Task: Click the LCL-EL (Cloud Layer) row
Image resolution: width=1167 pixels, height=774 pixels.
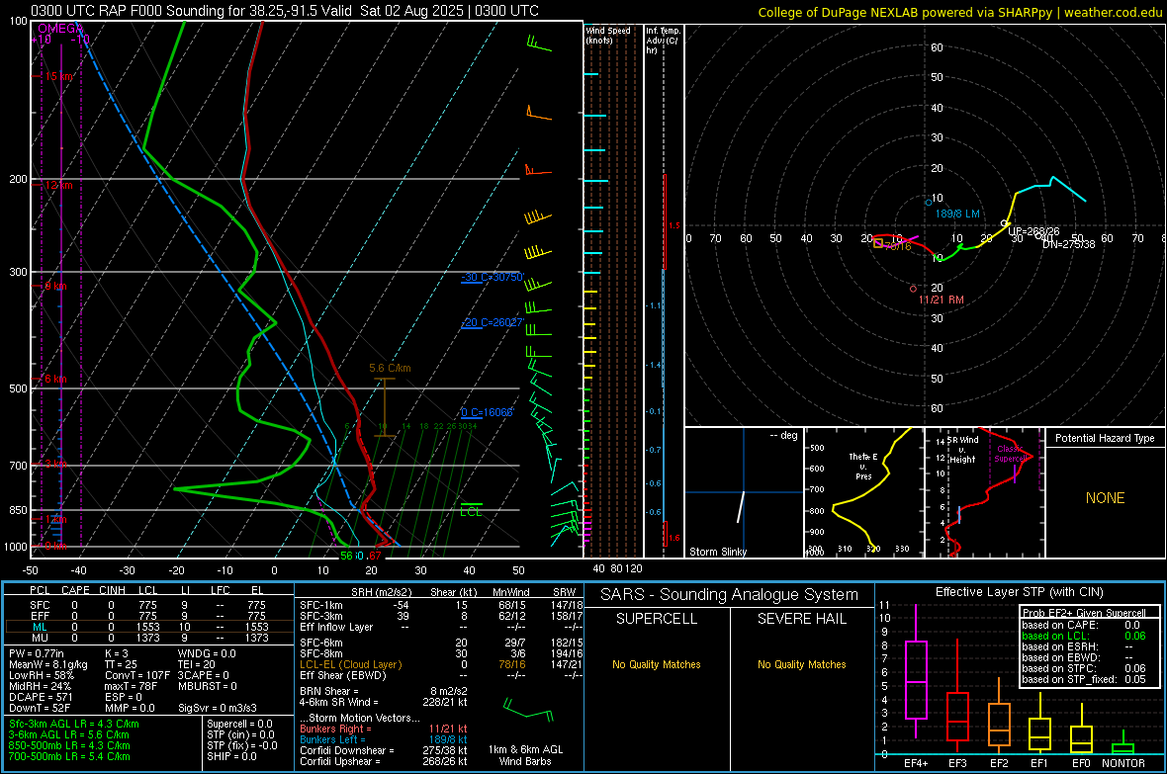Action: [x=441, y=664]
